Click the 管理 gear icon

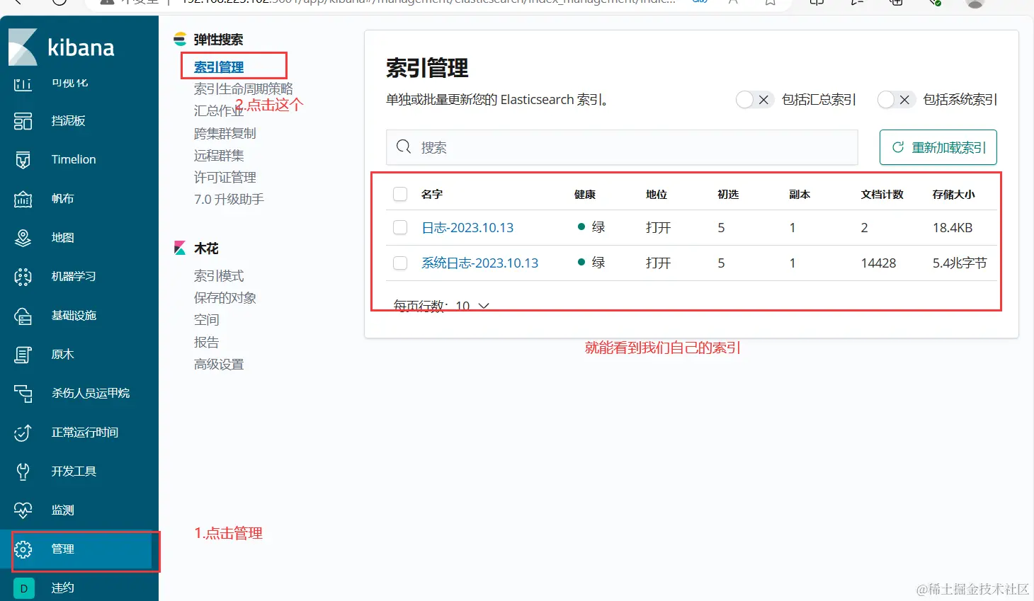pos(23,549)
